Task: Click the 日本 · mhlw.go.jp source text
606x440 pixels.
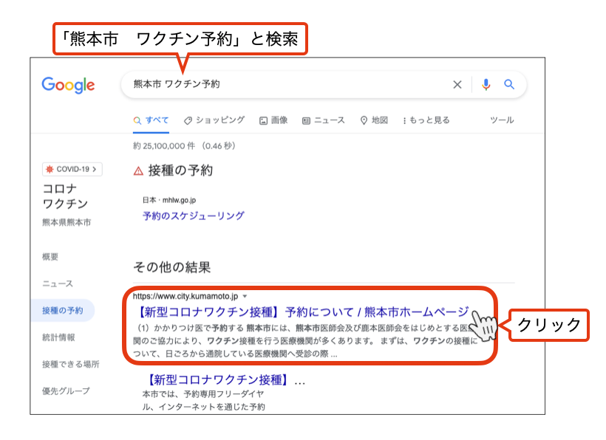Action: [x=169, y=200]
